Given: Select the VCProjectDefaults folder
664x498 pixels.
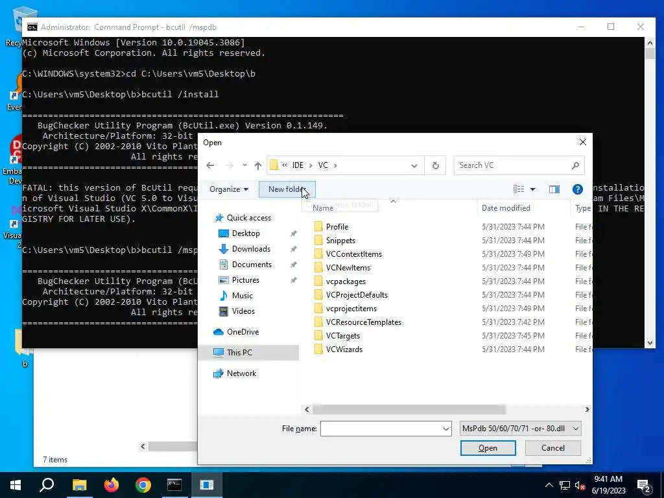Looking at the screenshot, I should point(357,295).
